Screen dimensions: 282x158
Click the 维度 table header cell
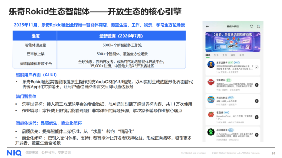(x=35, y=36)
